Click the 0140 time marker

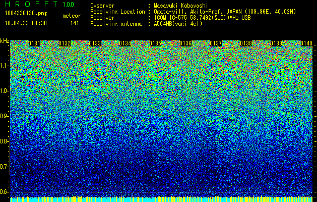[x=307, y=43]
